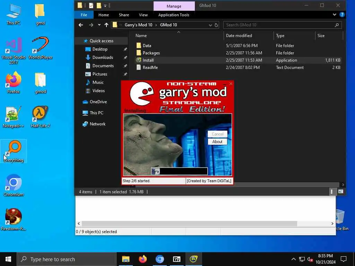Open recent locations dropdown arrow
This screenshot has width=355, height=266.
coord(99,25)
